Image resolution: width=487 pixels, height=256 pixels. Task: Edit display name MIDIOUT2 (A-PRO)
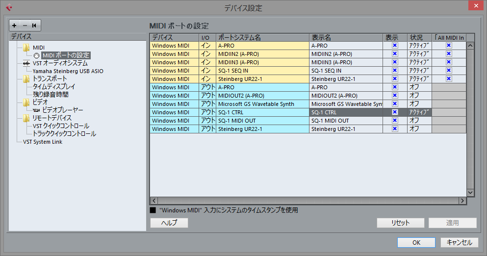coord(346,96)
